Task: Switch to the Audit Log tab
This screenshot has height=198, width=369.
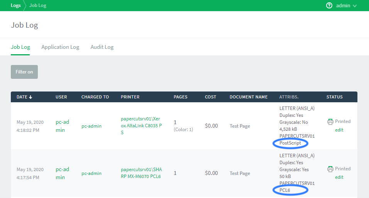Action: pyautogui.click(x=102, y=47)
